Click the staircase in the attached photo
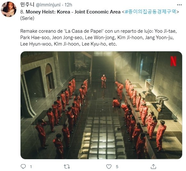This screenshot has width=186, height=171. pos(103,69)
